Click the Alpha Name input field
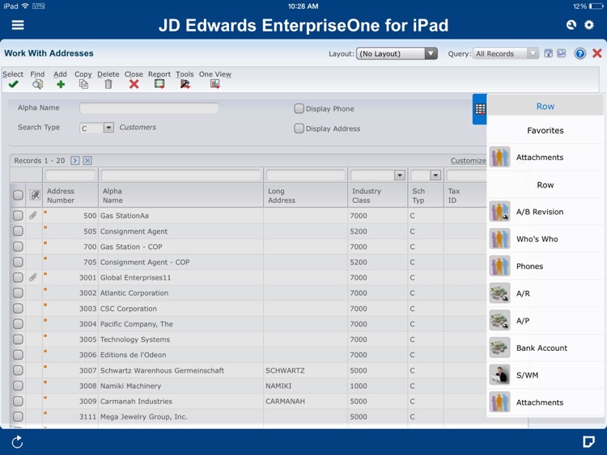Viewport: 607px width, 455px height. (149, 108)
